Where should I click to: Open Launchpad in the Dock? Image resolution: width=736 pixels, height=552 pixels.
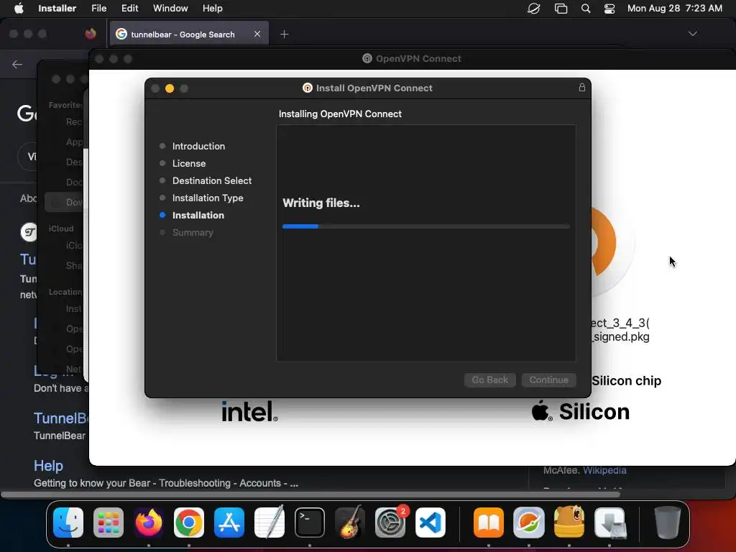point(109,522)
